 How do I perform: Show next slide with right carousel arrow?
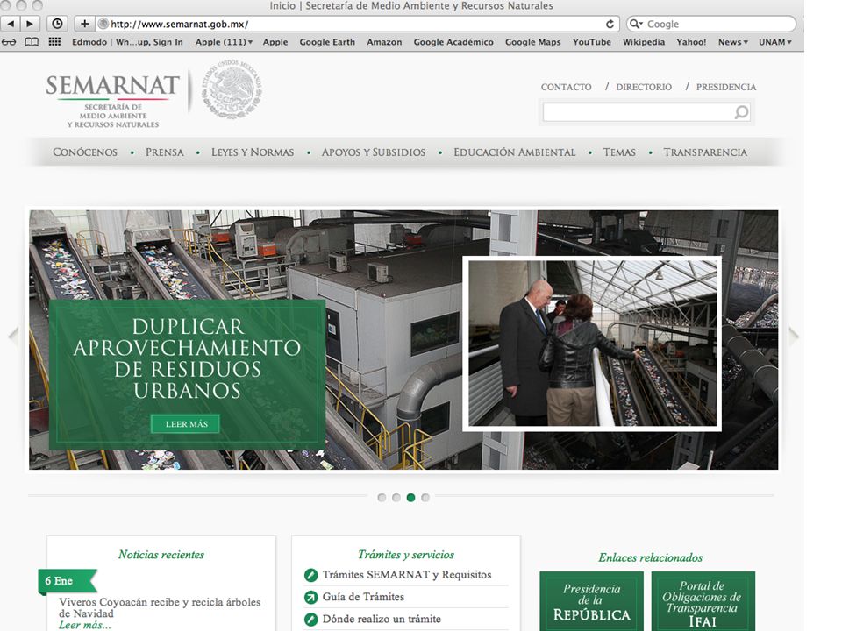[x=794, y=336]
